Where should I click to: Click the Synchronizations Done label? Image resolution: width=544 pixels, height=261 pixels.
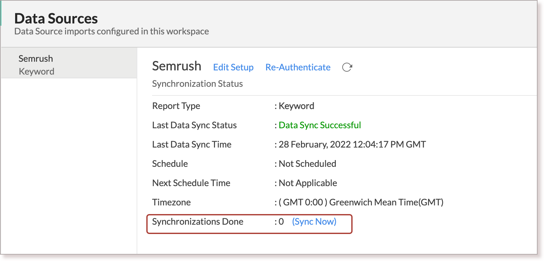198,221
